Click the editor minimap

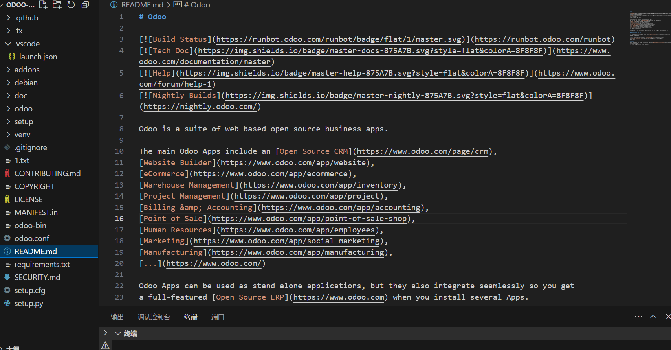[650, 28]
